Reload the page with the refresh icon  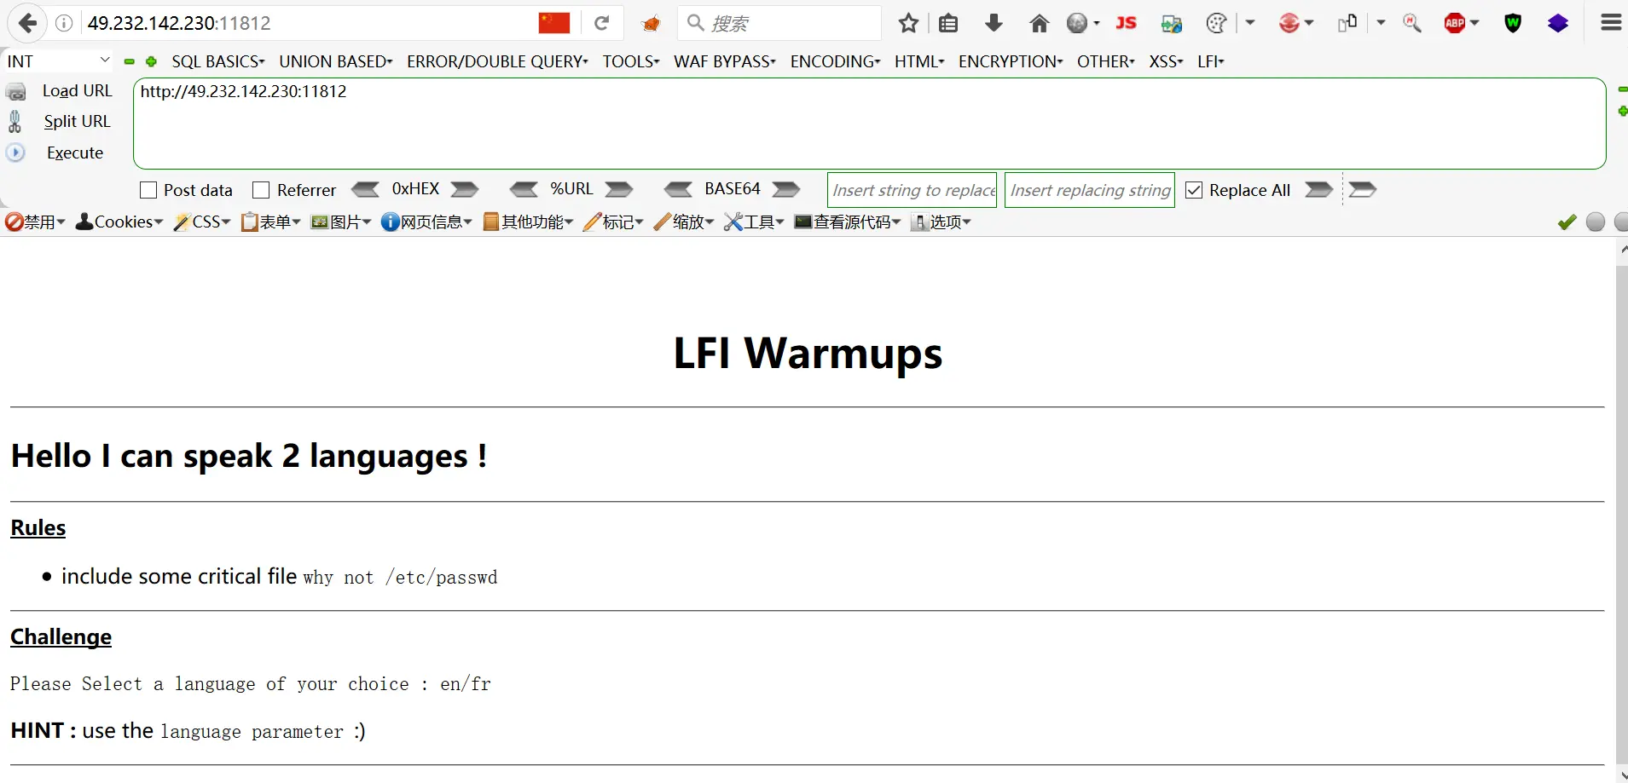click(x=602, y=23)
